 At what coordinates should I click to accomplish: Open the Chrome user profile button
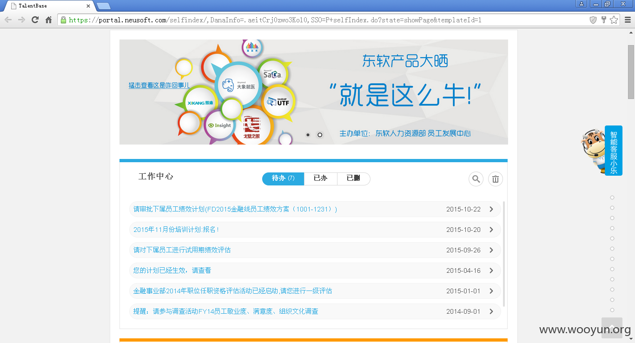coord(582,4)
